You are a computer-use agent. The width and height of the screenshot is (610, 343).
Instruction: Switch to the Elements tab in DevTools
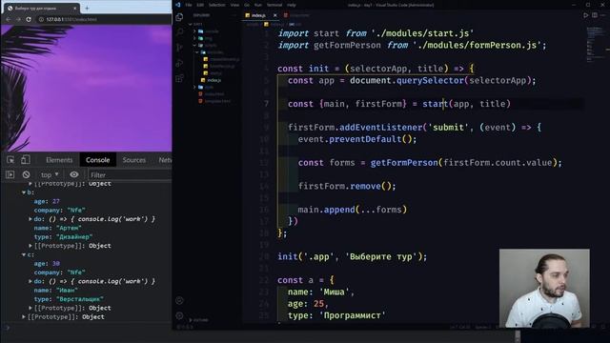tap(59, 160)
